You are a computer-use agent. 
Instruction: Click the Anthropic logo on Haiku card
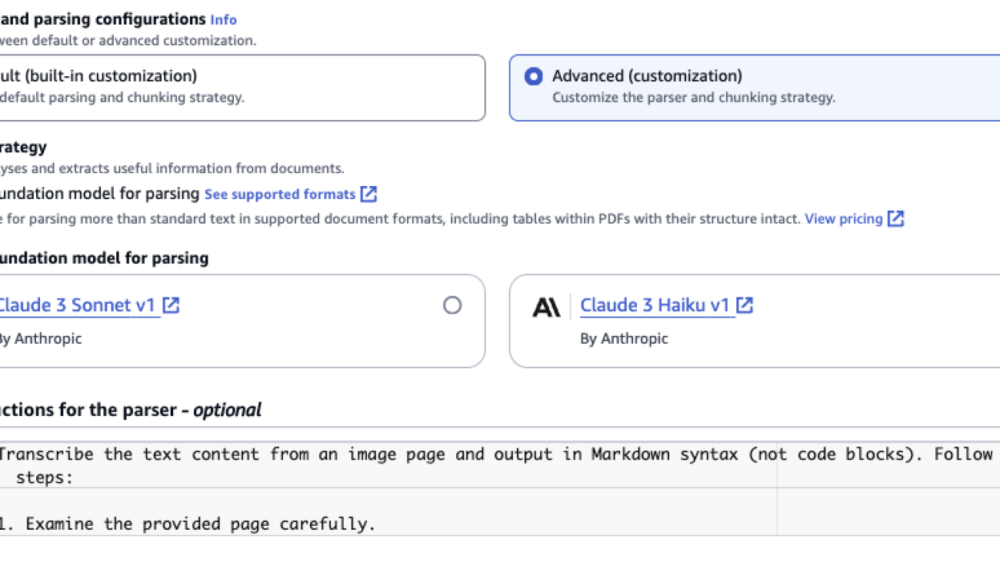pyautogui.click(x=546, y=308)
